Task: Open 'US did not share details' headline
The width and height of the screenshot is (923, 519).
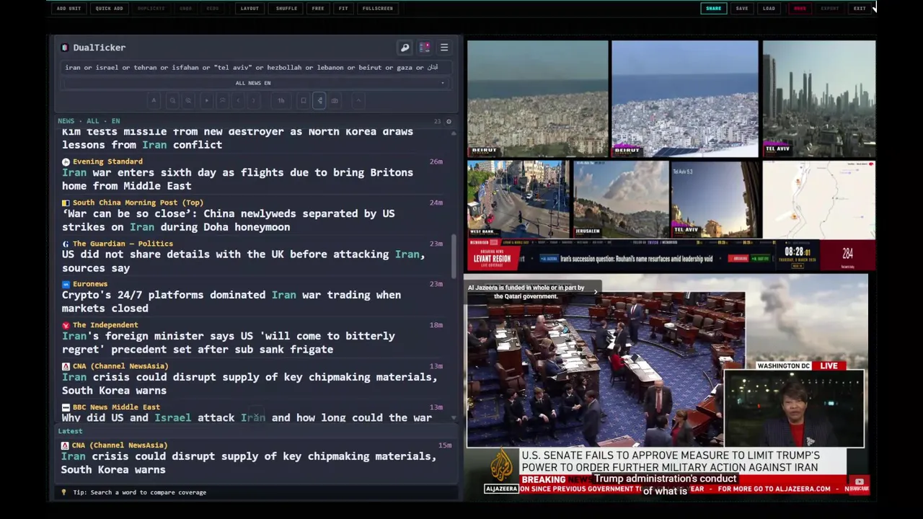Action: 243,261
